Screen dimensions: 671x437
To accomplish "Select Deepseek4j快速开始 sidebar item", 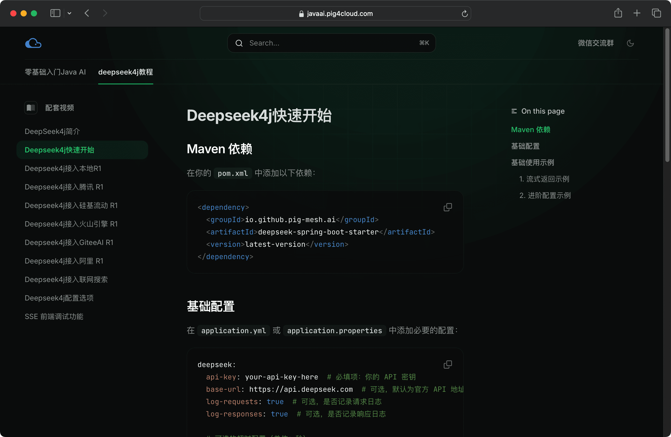I will [82, 150].
